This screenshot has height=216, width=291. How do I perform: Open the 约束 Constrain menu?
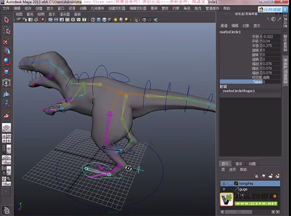point(176,8)
